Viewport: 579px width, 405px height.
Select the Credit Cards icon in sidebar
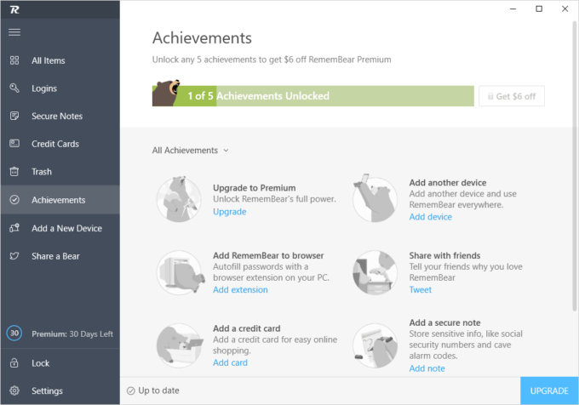(14, 144)
